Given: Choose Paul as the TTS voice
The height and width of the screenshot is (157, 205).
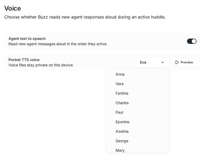Looking at the screenshot, I should click(x=138, y=112).
